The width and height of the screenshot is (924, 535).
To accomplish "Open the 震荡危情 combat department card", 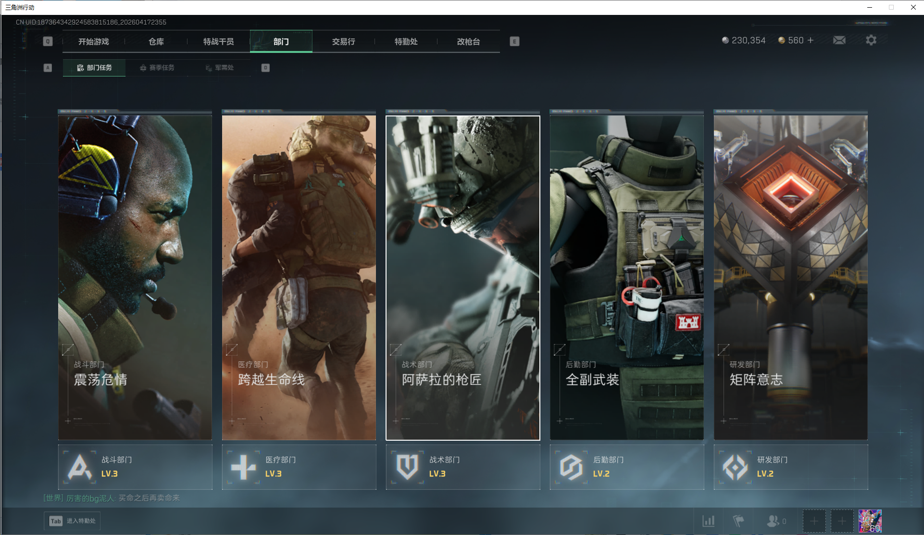I will coord(135,277).
